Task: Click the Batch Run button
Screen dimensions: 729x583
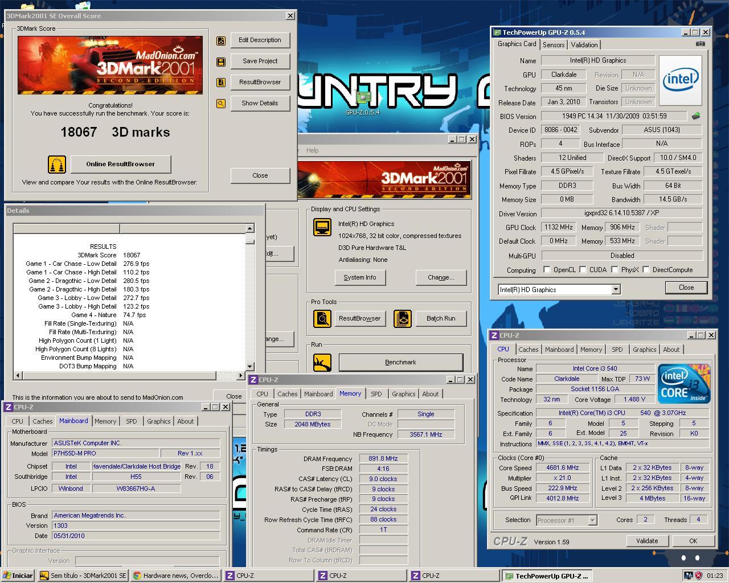Action: 441,318
